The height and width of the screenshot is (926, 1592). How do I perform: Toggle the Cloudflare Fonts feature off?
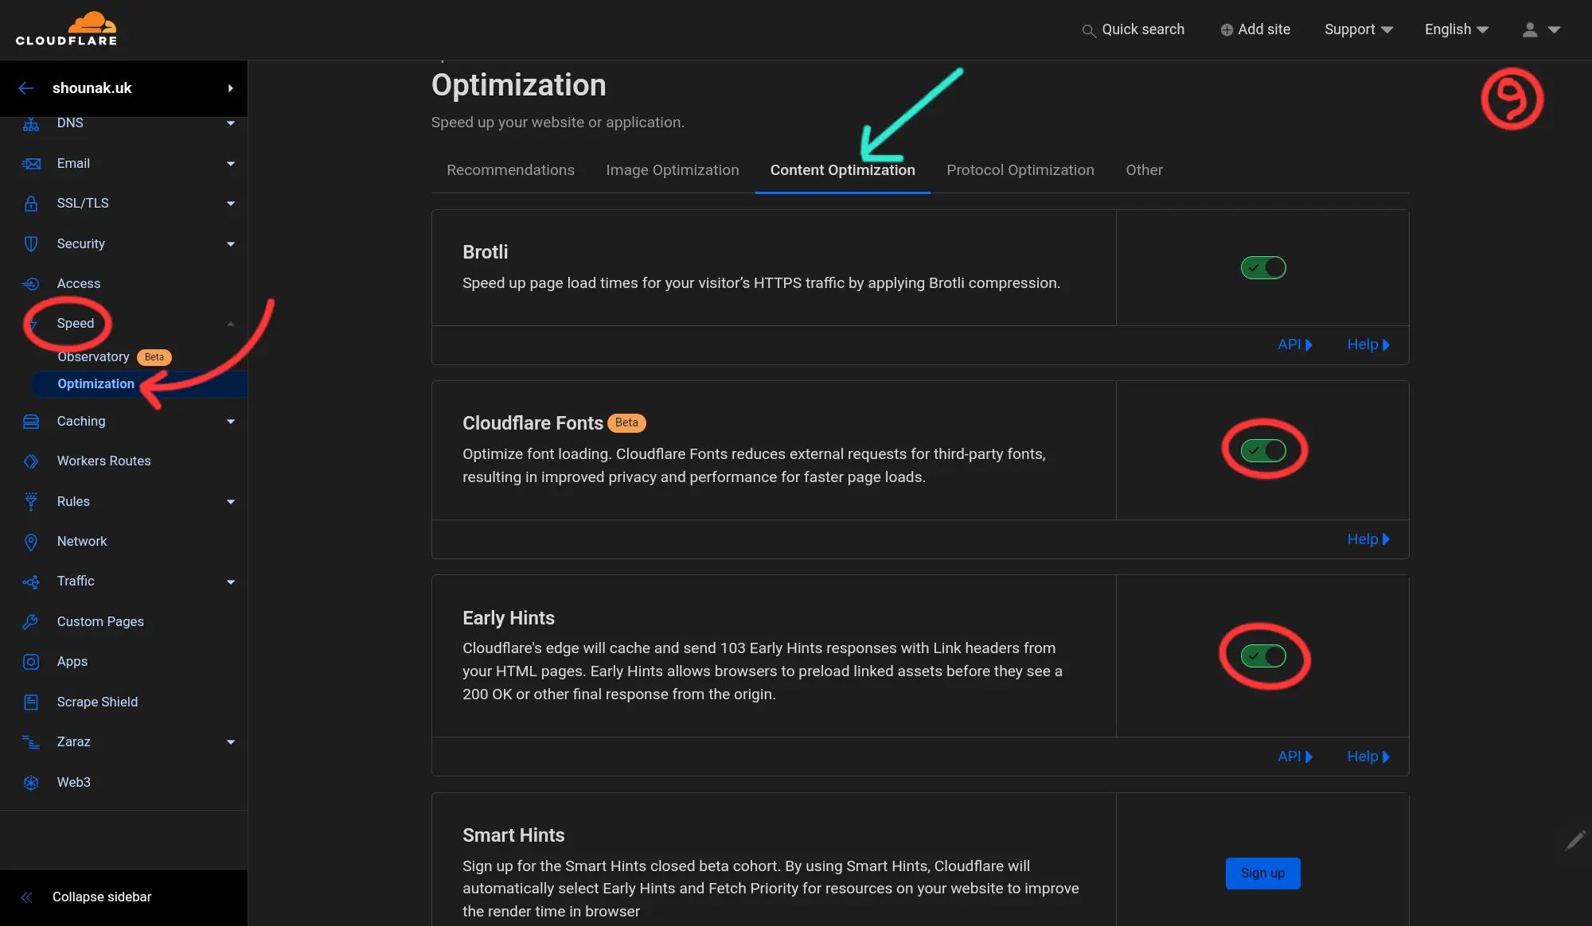coord(1262,449)
